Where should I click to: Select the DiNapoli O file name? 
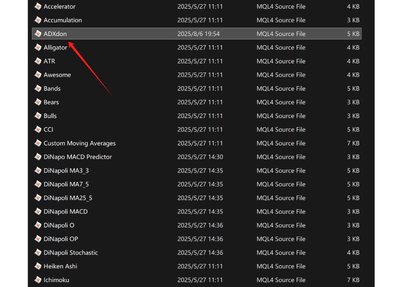tap(59, 225)
